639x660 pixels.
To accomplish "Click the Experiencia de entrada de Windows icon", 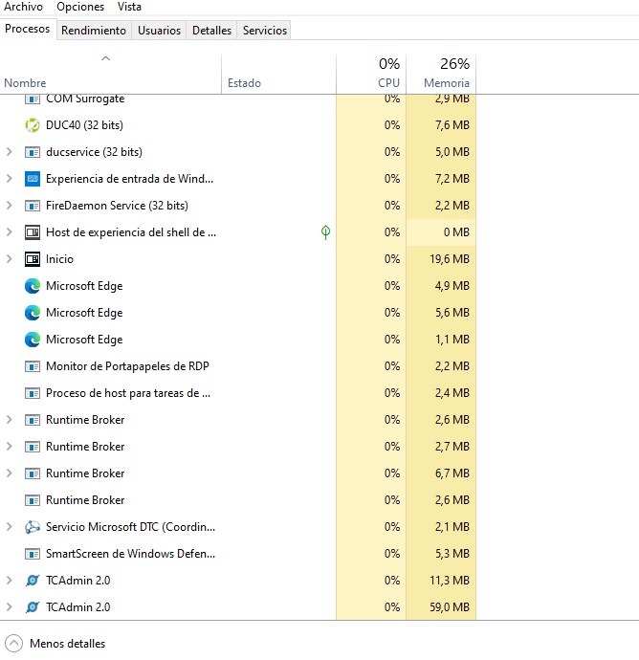I will (33, 179).
